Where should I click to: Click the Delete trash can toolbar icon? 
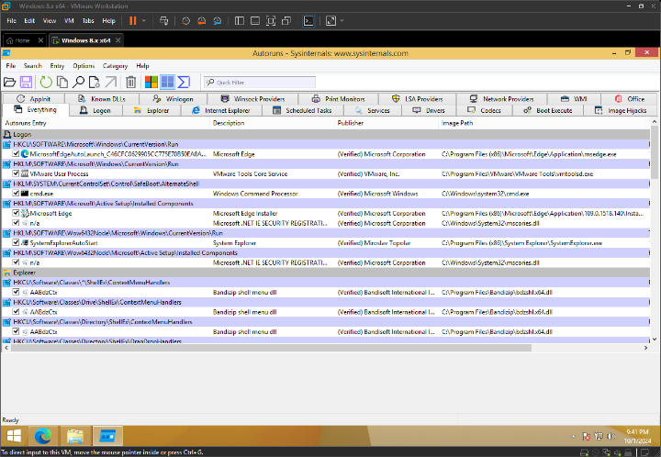coord(130,83)
